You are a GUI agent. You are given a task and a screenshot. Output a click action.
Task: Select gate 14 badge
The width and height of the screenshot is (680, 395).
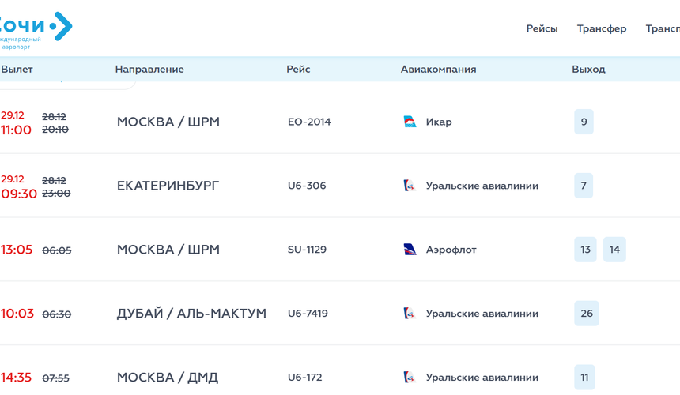[x=614, y=250]
